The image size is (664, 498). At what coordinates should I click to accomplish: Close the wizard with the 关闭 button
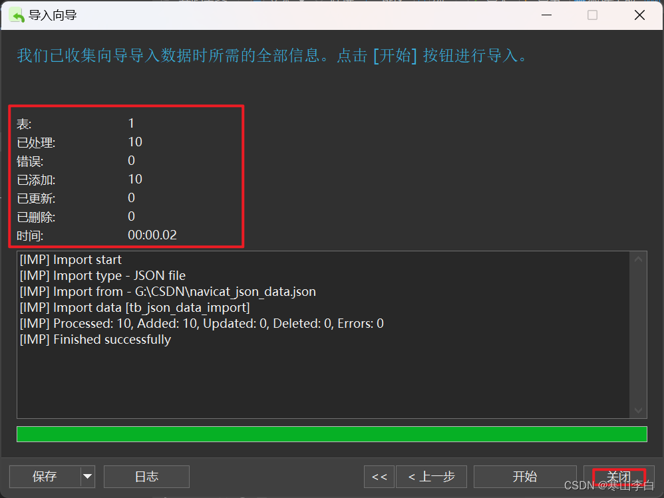pyautogui.click(x=618, y=477)
